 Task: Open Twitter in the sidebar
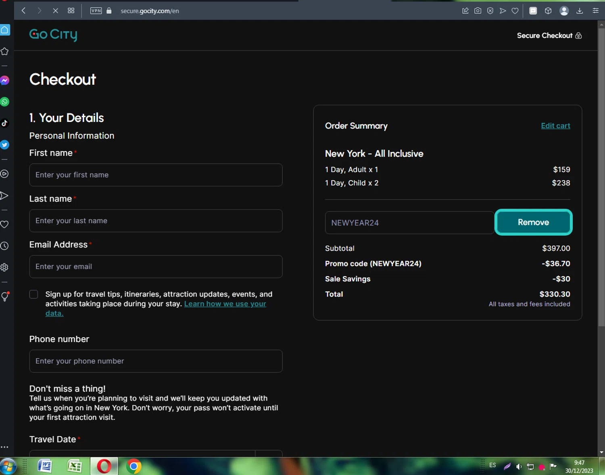click(x=5, y=144)
